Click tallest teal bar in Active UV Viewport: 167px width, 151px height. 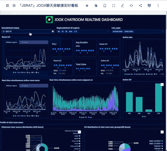coord(159,98)
